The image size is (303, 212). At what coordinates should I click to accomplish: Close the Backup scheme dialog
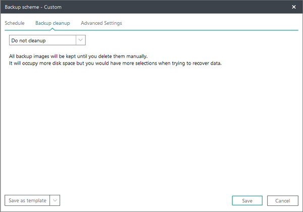click(x=294, y=7)
